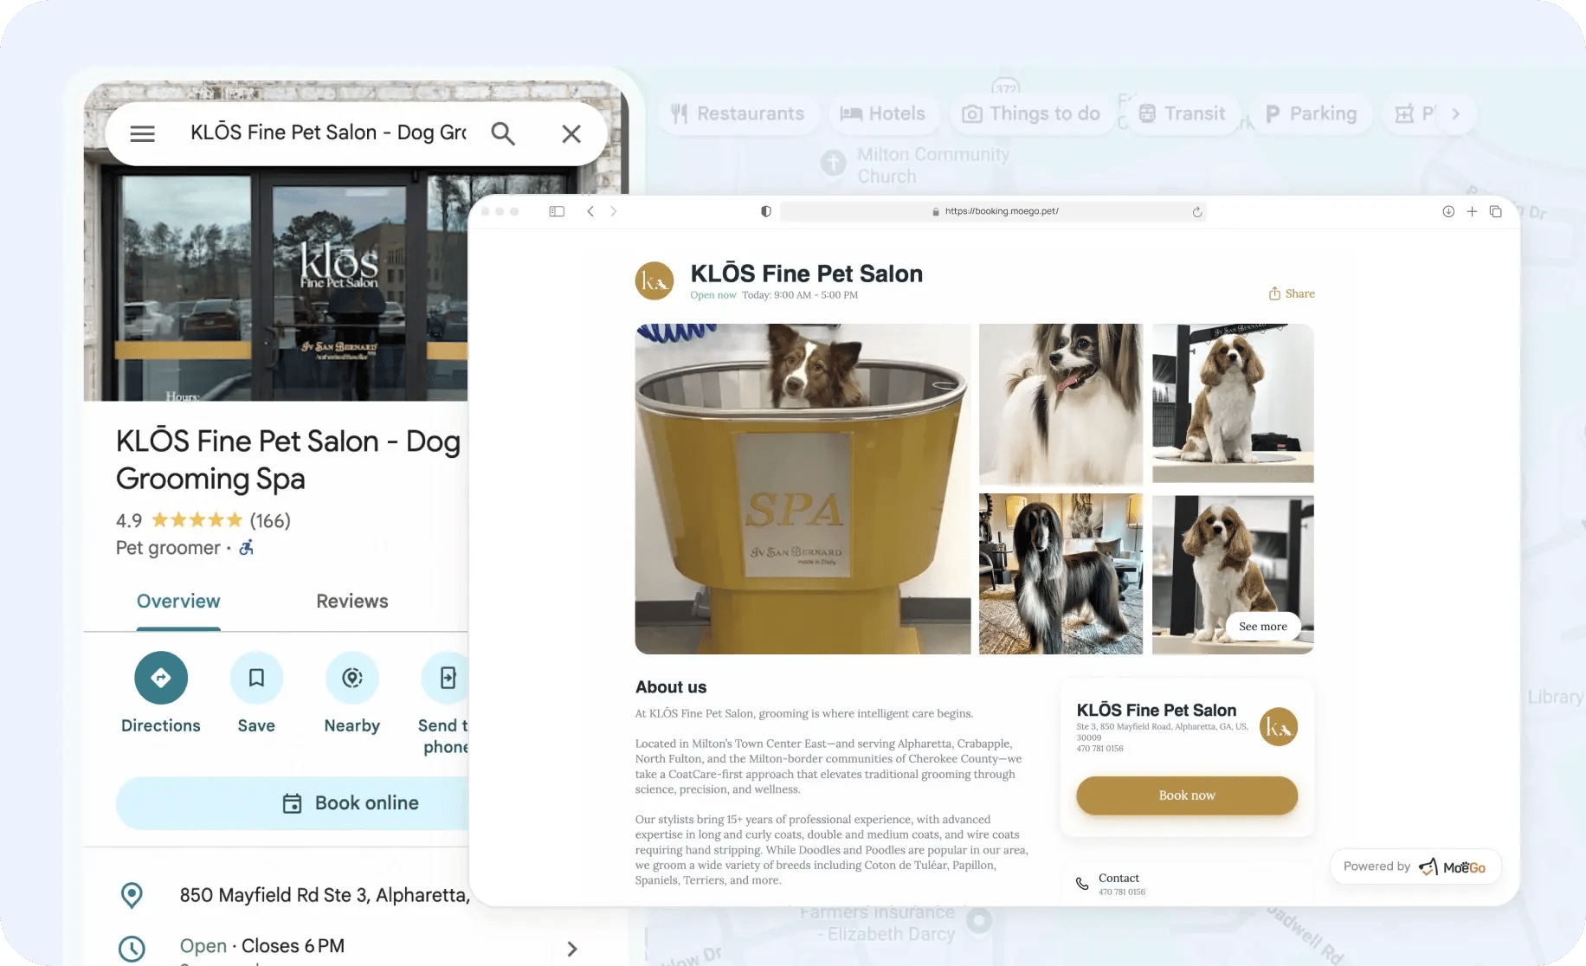Image resolution: width=1586 pixels, height=966 pixels.
Task: Select the Hotels filter chip
Action: pos(883,113)
